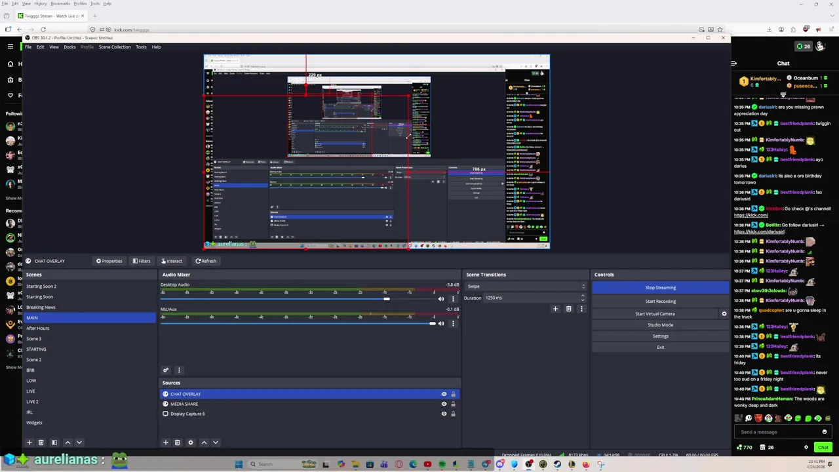The height and width of the screenshot is (472, 839).
Task: Open source Filters button
Action: (x=141, y=261)
